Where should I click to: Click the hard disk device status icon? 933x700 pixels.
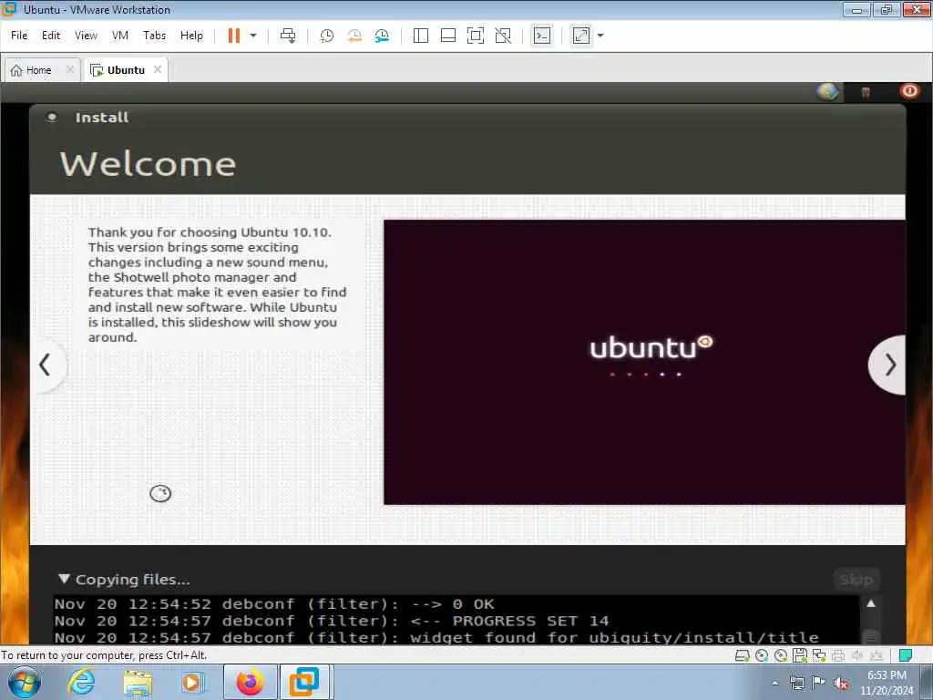click(x=742, y=655)
